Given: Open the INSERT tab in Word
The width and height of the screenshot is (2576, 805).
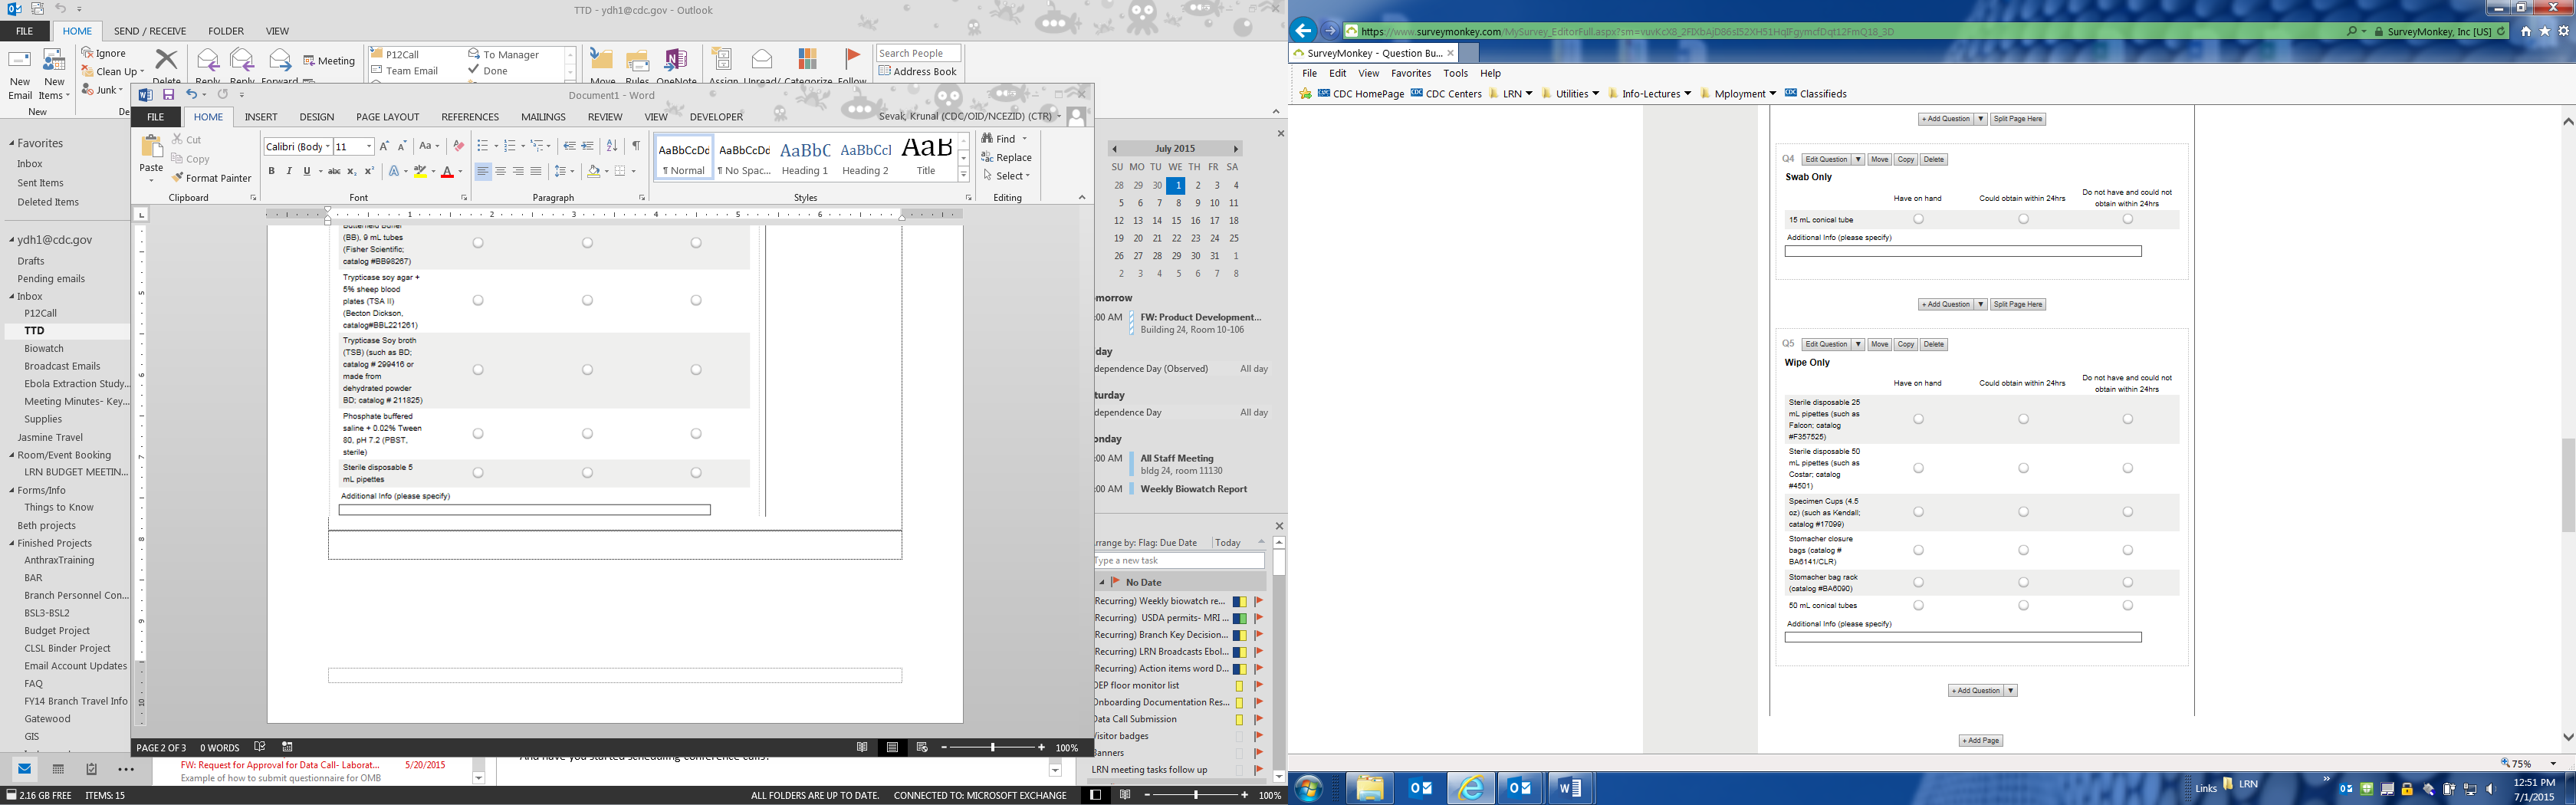Looking at the screenshot, I should click(261, 117).
